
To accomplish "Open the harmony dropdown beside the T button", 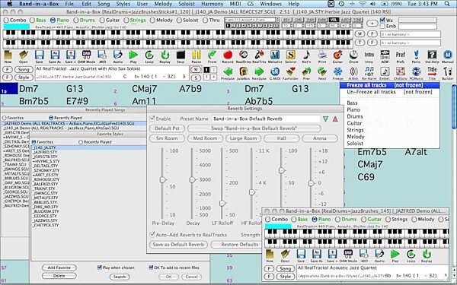I will click(410, 43).
